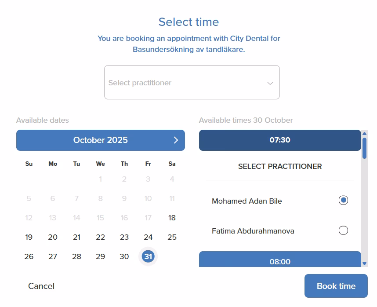This screenshot has height=307, width=377.
Task: Select October 31 on the calendar
Action: 148,256
